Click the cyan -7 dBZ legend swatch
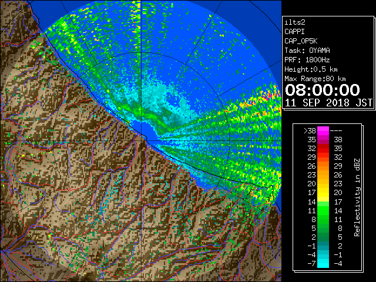This screenshot has height=282, width=376. (323, 263)
